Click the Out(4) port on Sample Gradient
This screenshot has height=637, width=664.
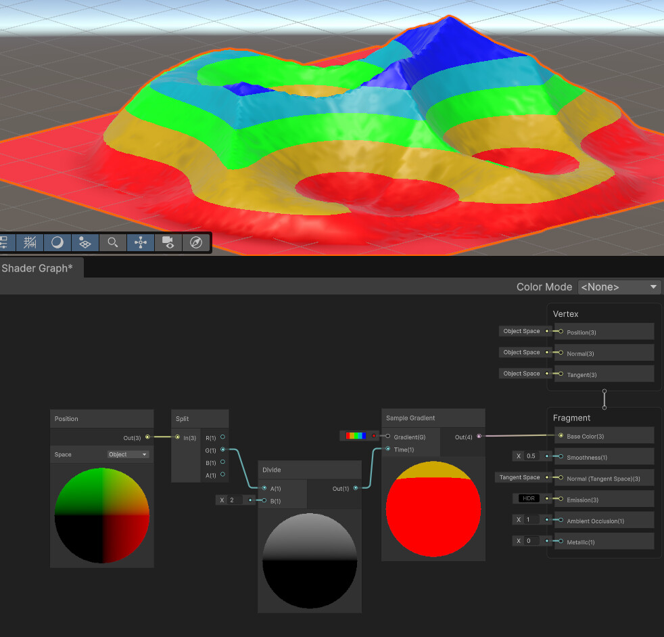pyautogui.click(x=480, y=437)
